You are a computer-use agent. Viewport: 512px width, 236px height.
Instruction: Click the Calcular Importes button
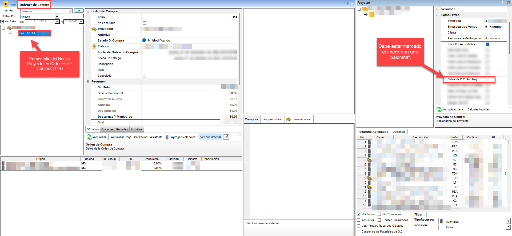(x=478, y=109)
